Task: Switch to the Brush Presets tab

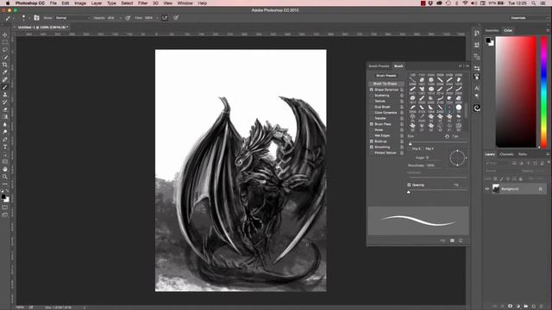Action: [379, 66]
